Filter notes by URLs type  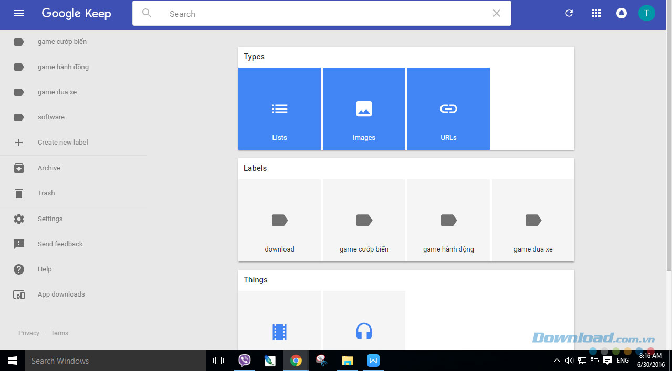click(x=448, y=109)
